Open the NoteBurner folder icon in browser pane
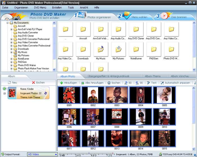Viewport: 197px width, 157px height. (136, 49)
